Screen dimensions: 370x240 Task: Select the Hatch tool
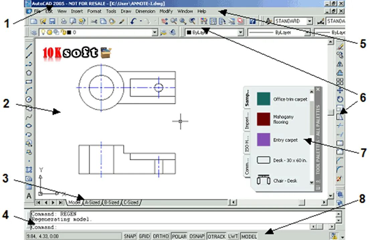(x=29, y=169)
